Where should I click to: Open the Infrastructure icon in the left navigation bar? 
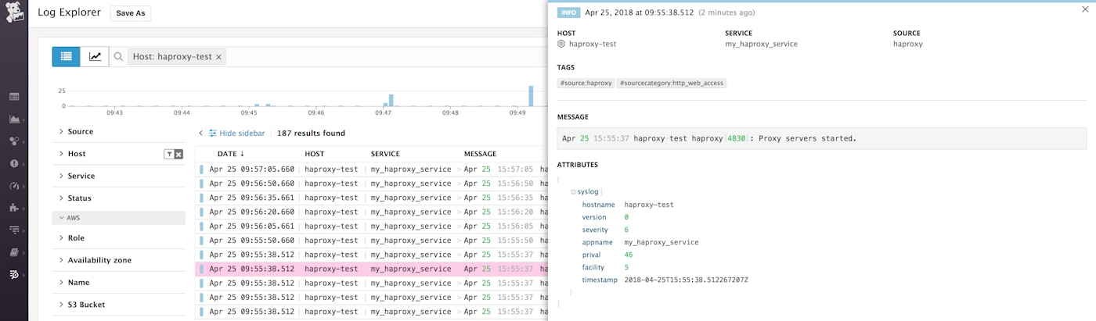(14, 141)
